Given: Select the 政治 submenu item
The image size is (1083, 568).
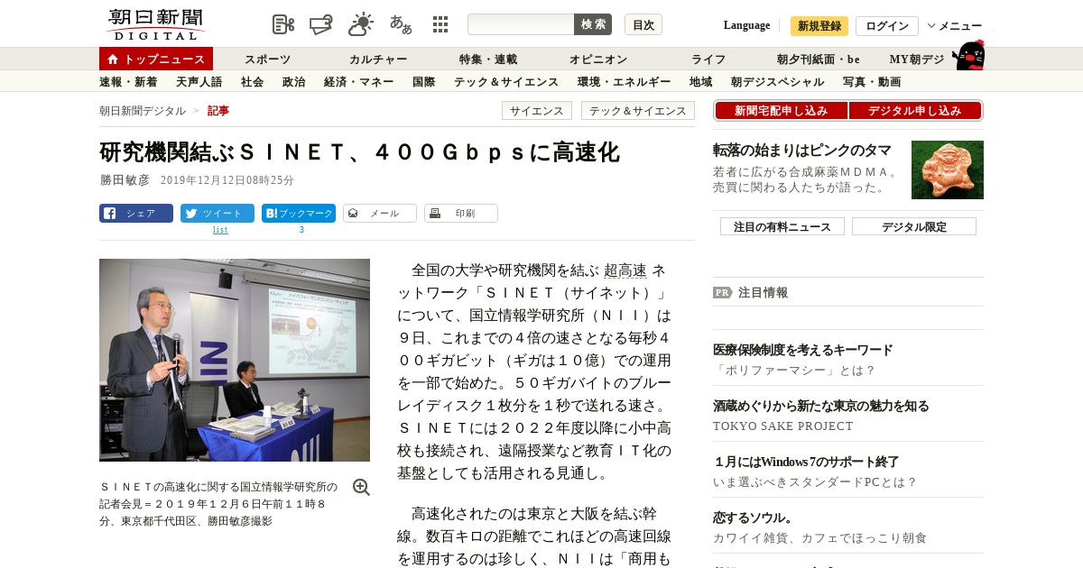Looking at the screenshot, I should pyautogui.click(x=293, y=82).
